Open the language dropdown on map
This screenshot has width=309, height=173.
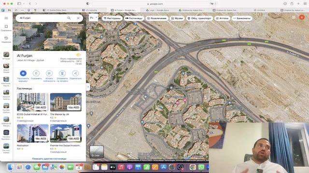[93, 18]
